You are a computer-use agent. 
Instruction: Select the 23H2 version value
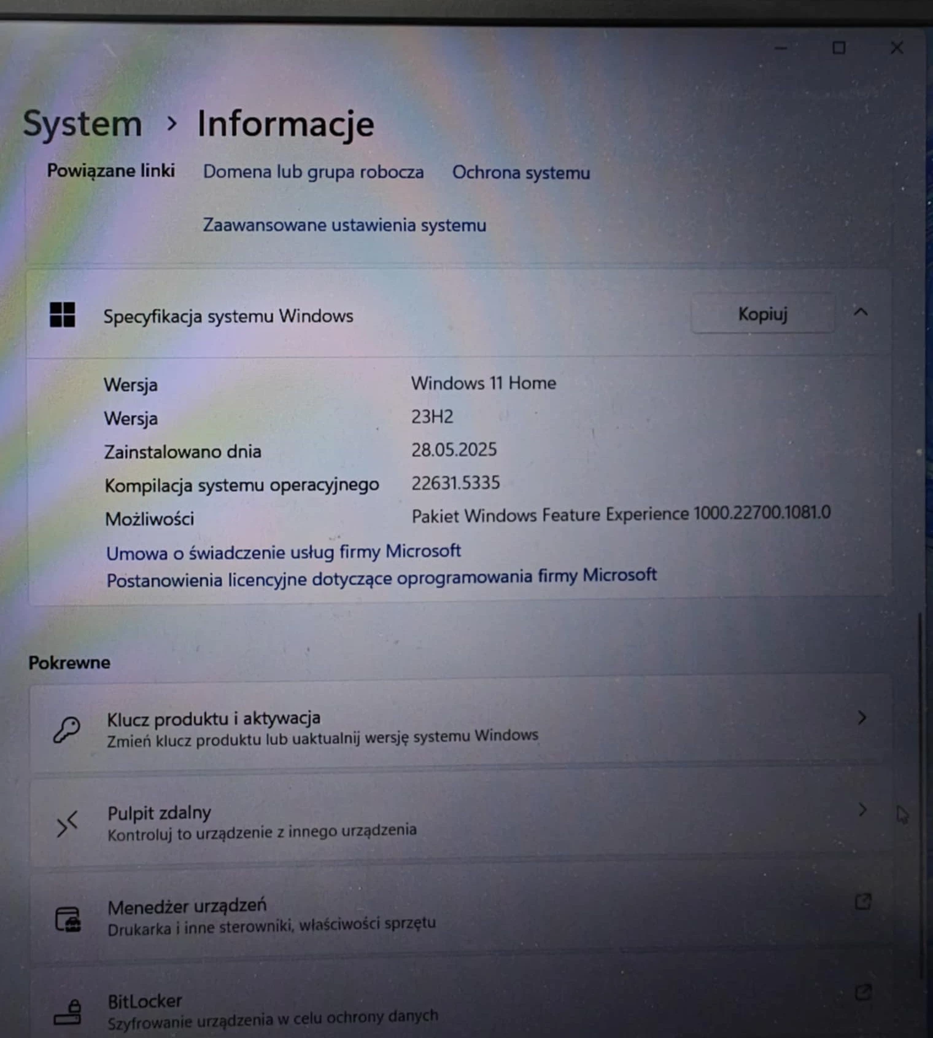(432, 417)
